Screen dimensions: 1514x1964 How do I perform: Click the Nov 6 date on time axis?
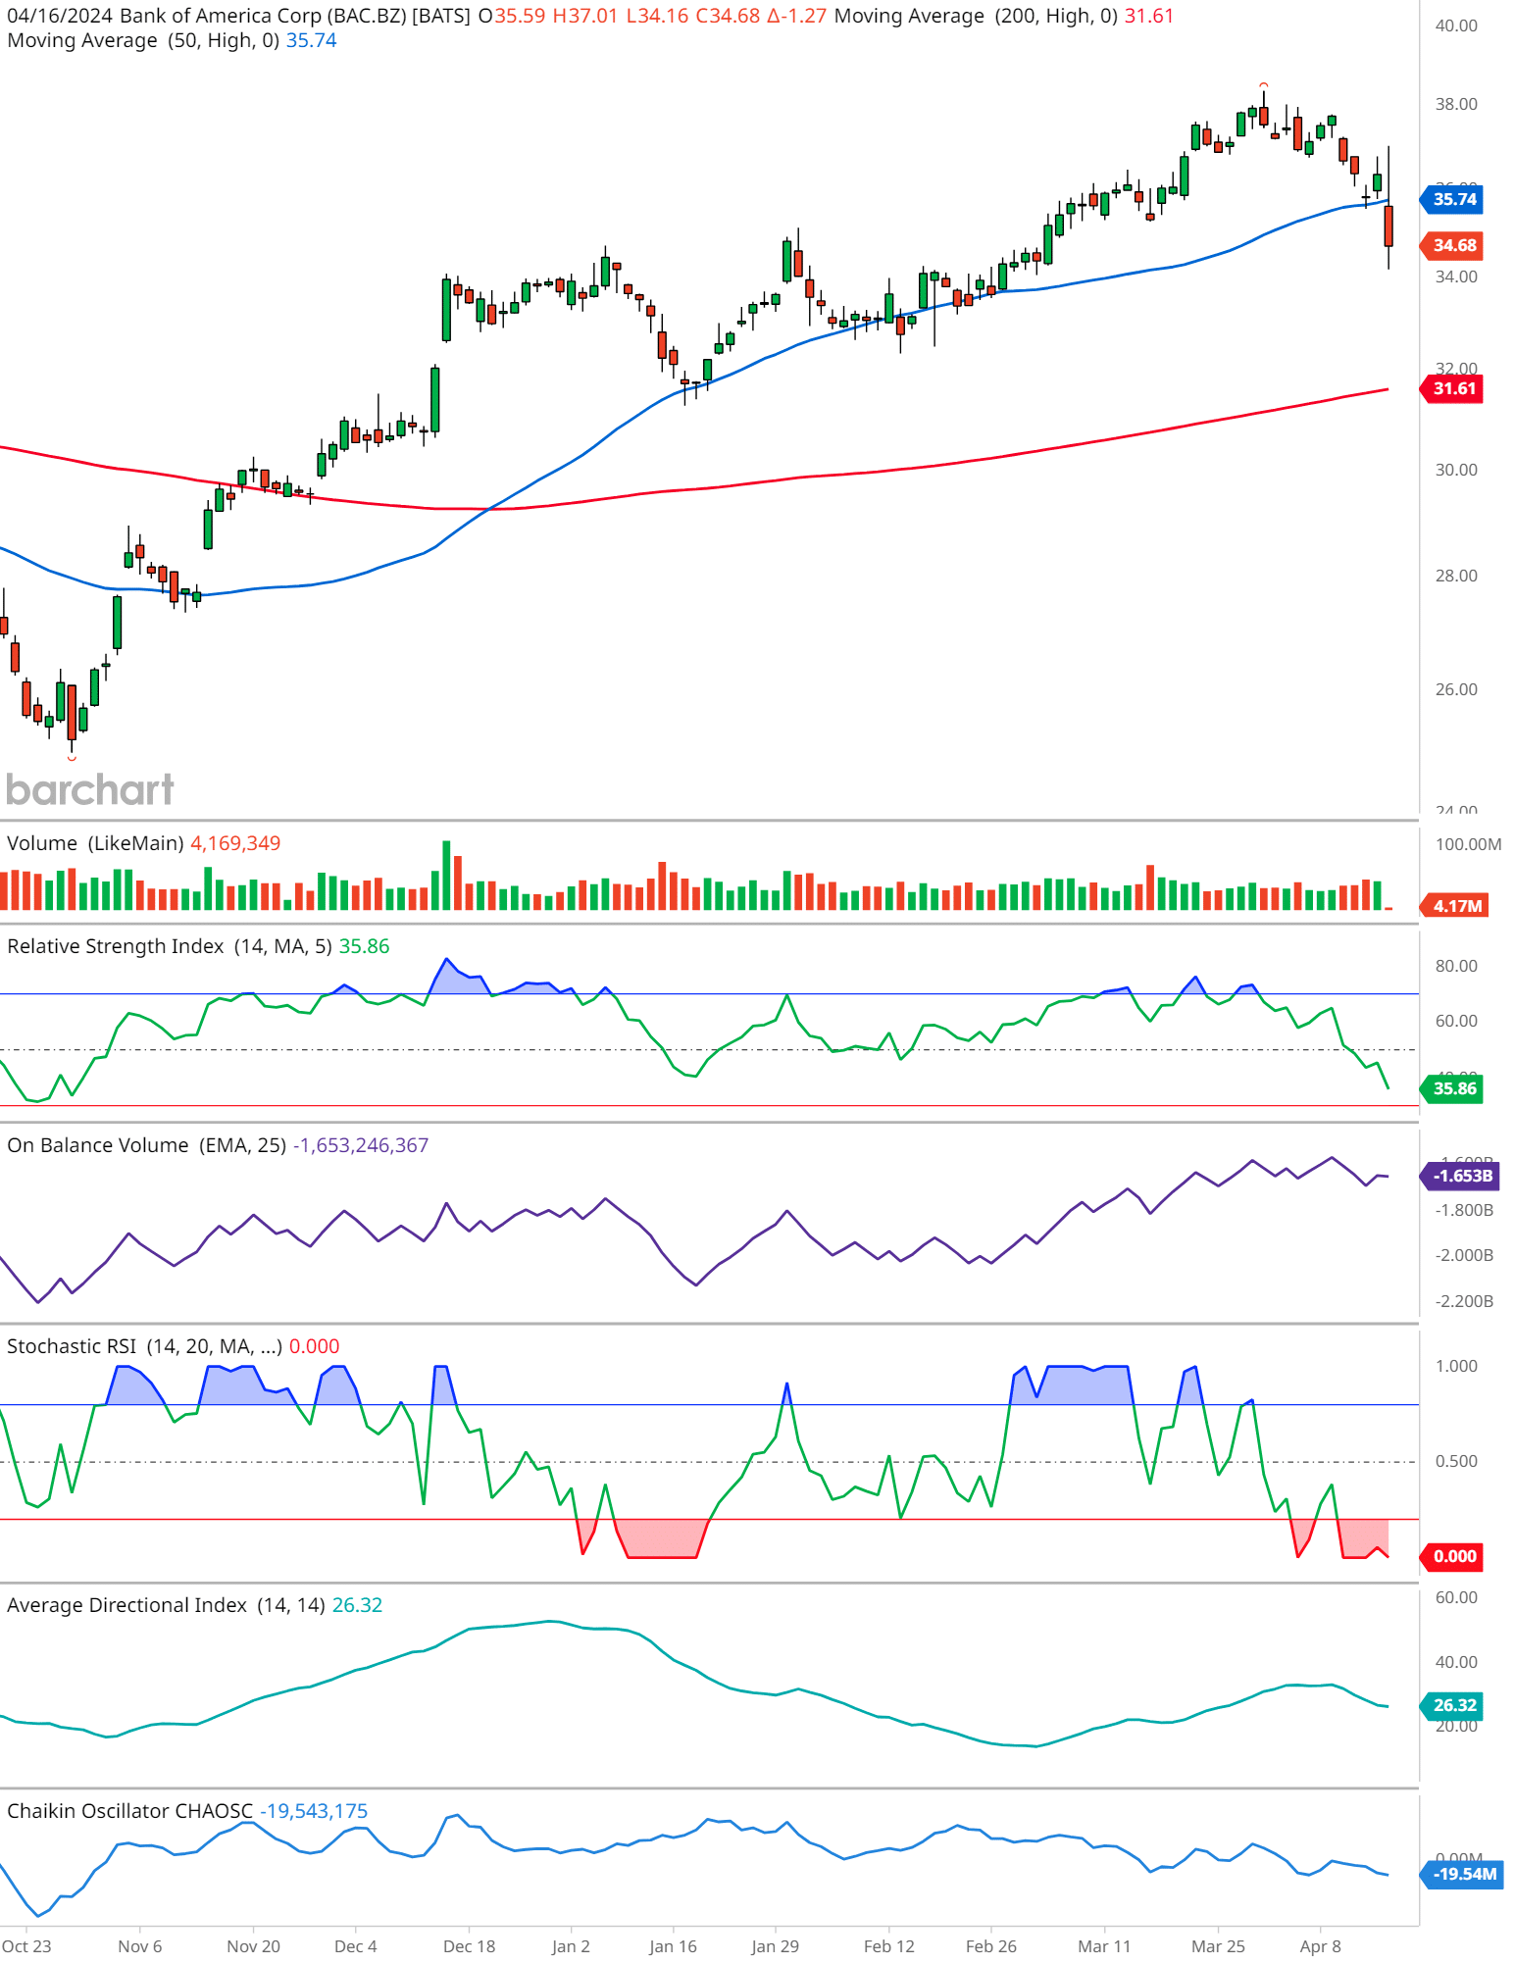139,1946
